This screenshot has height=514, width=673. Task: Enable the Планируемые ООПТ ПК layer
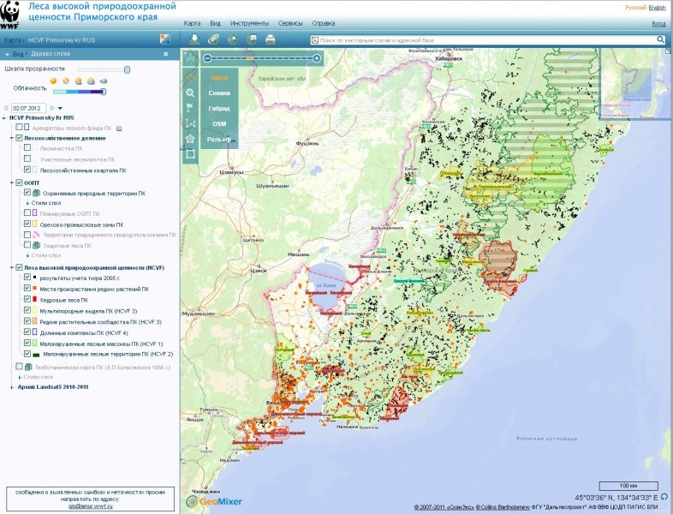pos(28,213)
